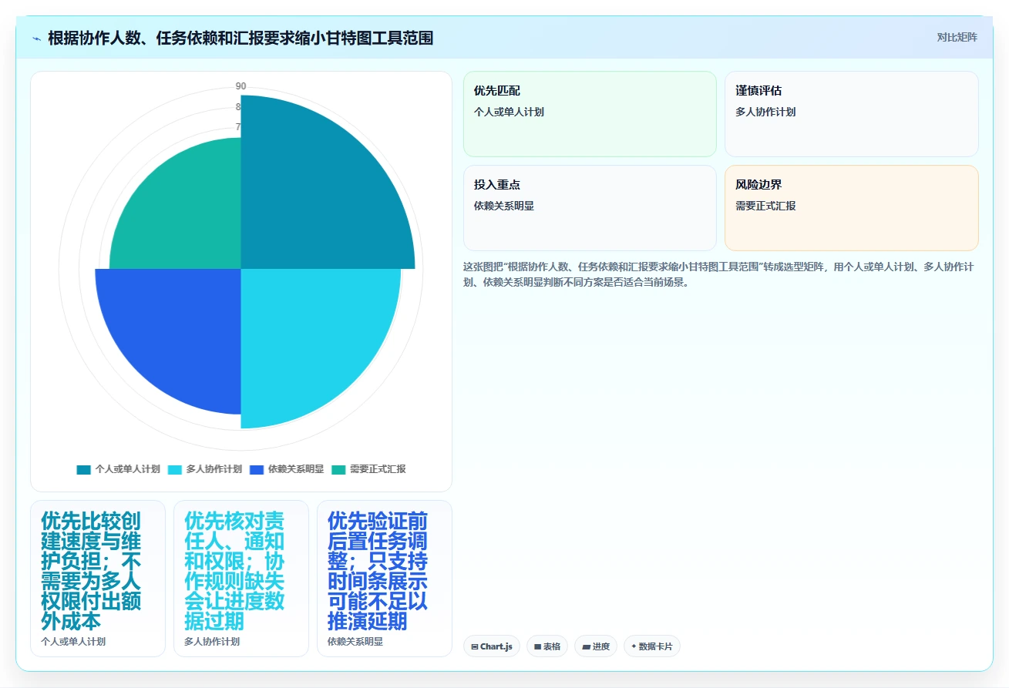
Task: Toggle the 依赖关系明显 legend item
Action: 287,469
